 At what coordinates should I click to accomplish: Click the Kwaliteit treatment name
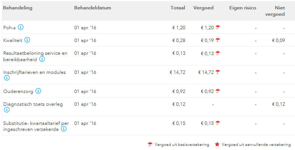[x=13, y=40]
